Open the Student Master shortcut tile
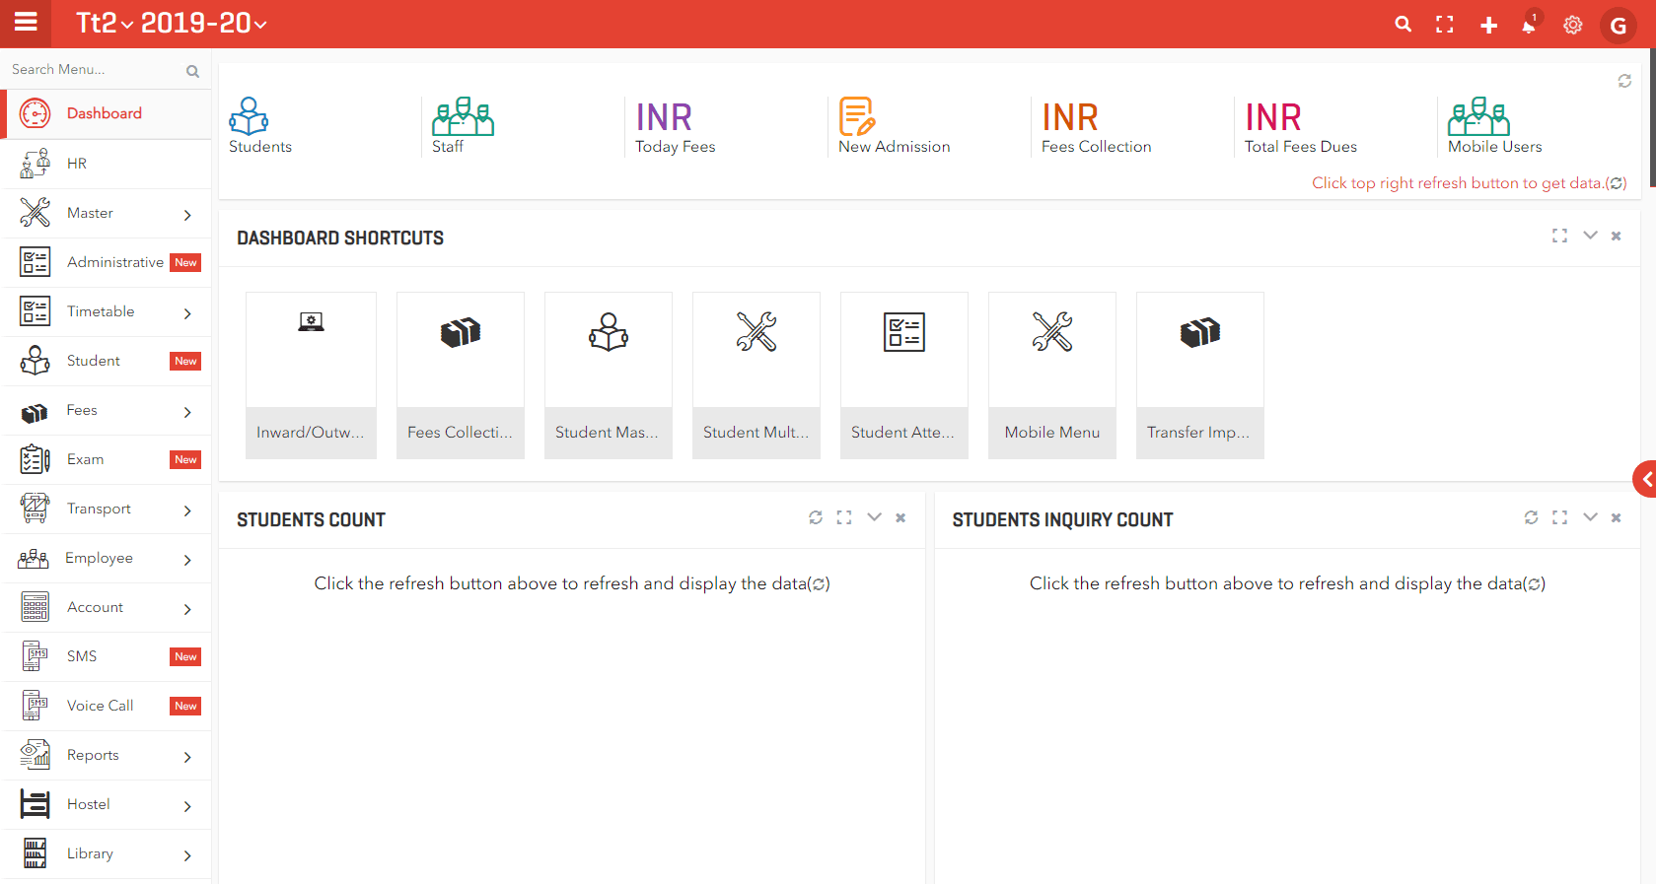 pyautogui.click(x=608, y=374)
